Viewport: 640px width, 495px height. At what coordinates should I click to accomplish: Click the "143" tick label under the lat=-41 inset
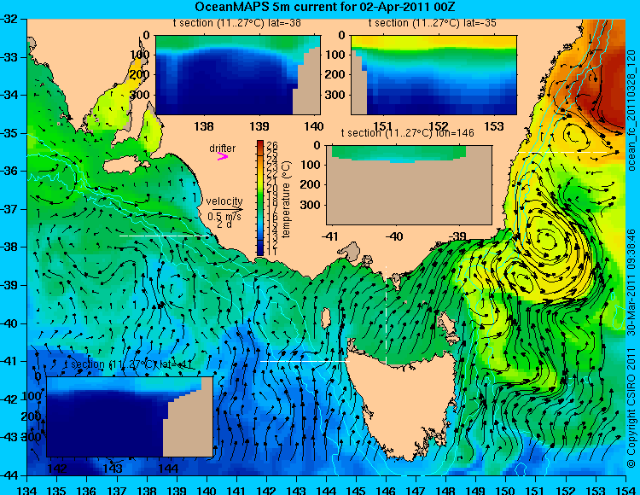(x=113, y=468)
